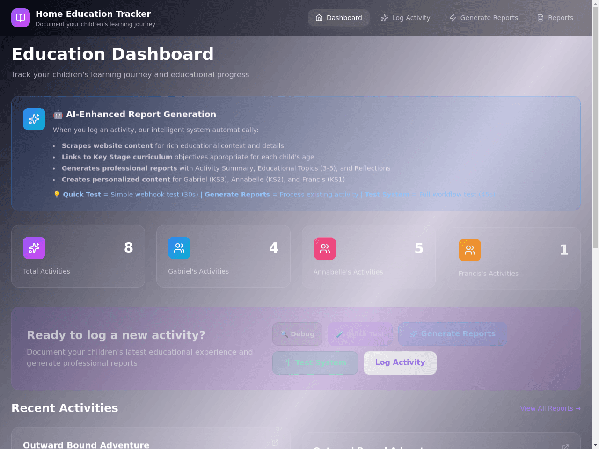599x449 pixels.
Task: Click the sparkles icon beside AI-Enhanced Report Generation
Action: 34,119
